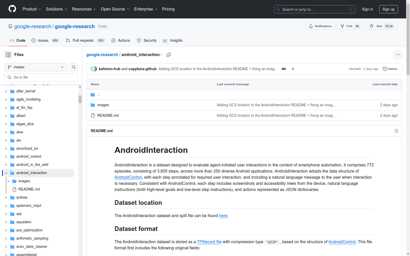Collapse the android_interaction folder
Screen dimensions: 410x256
point(6,173)
